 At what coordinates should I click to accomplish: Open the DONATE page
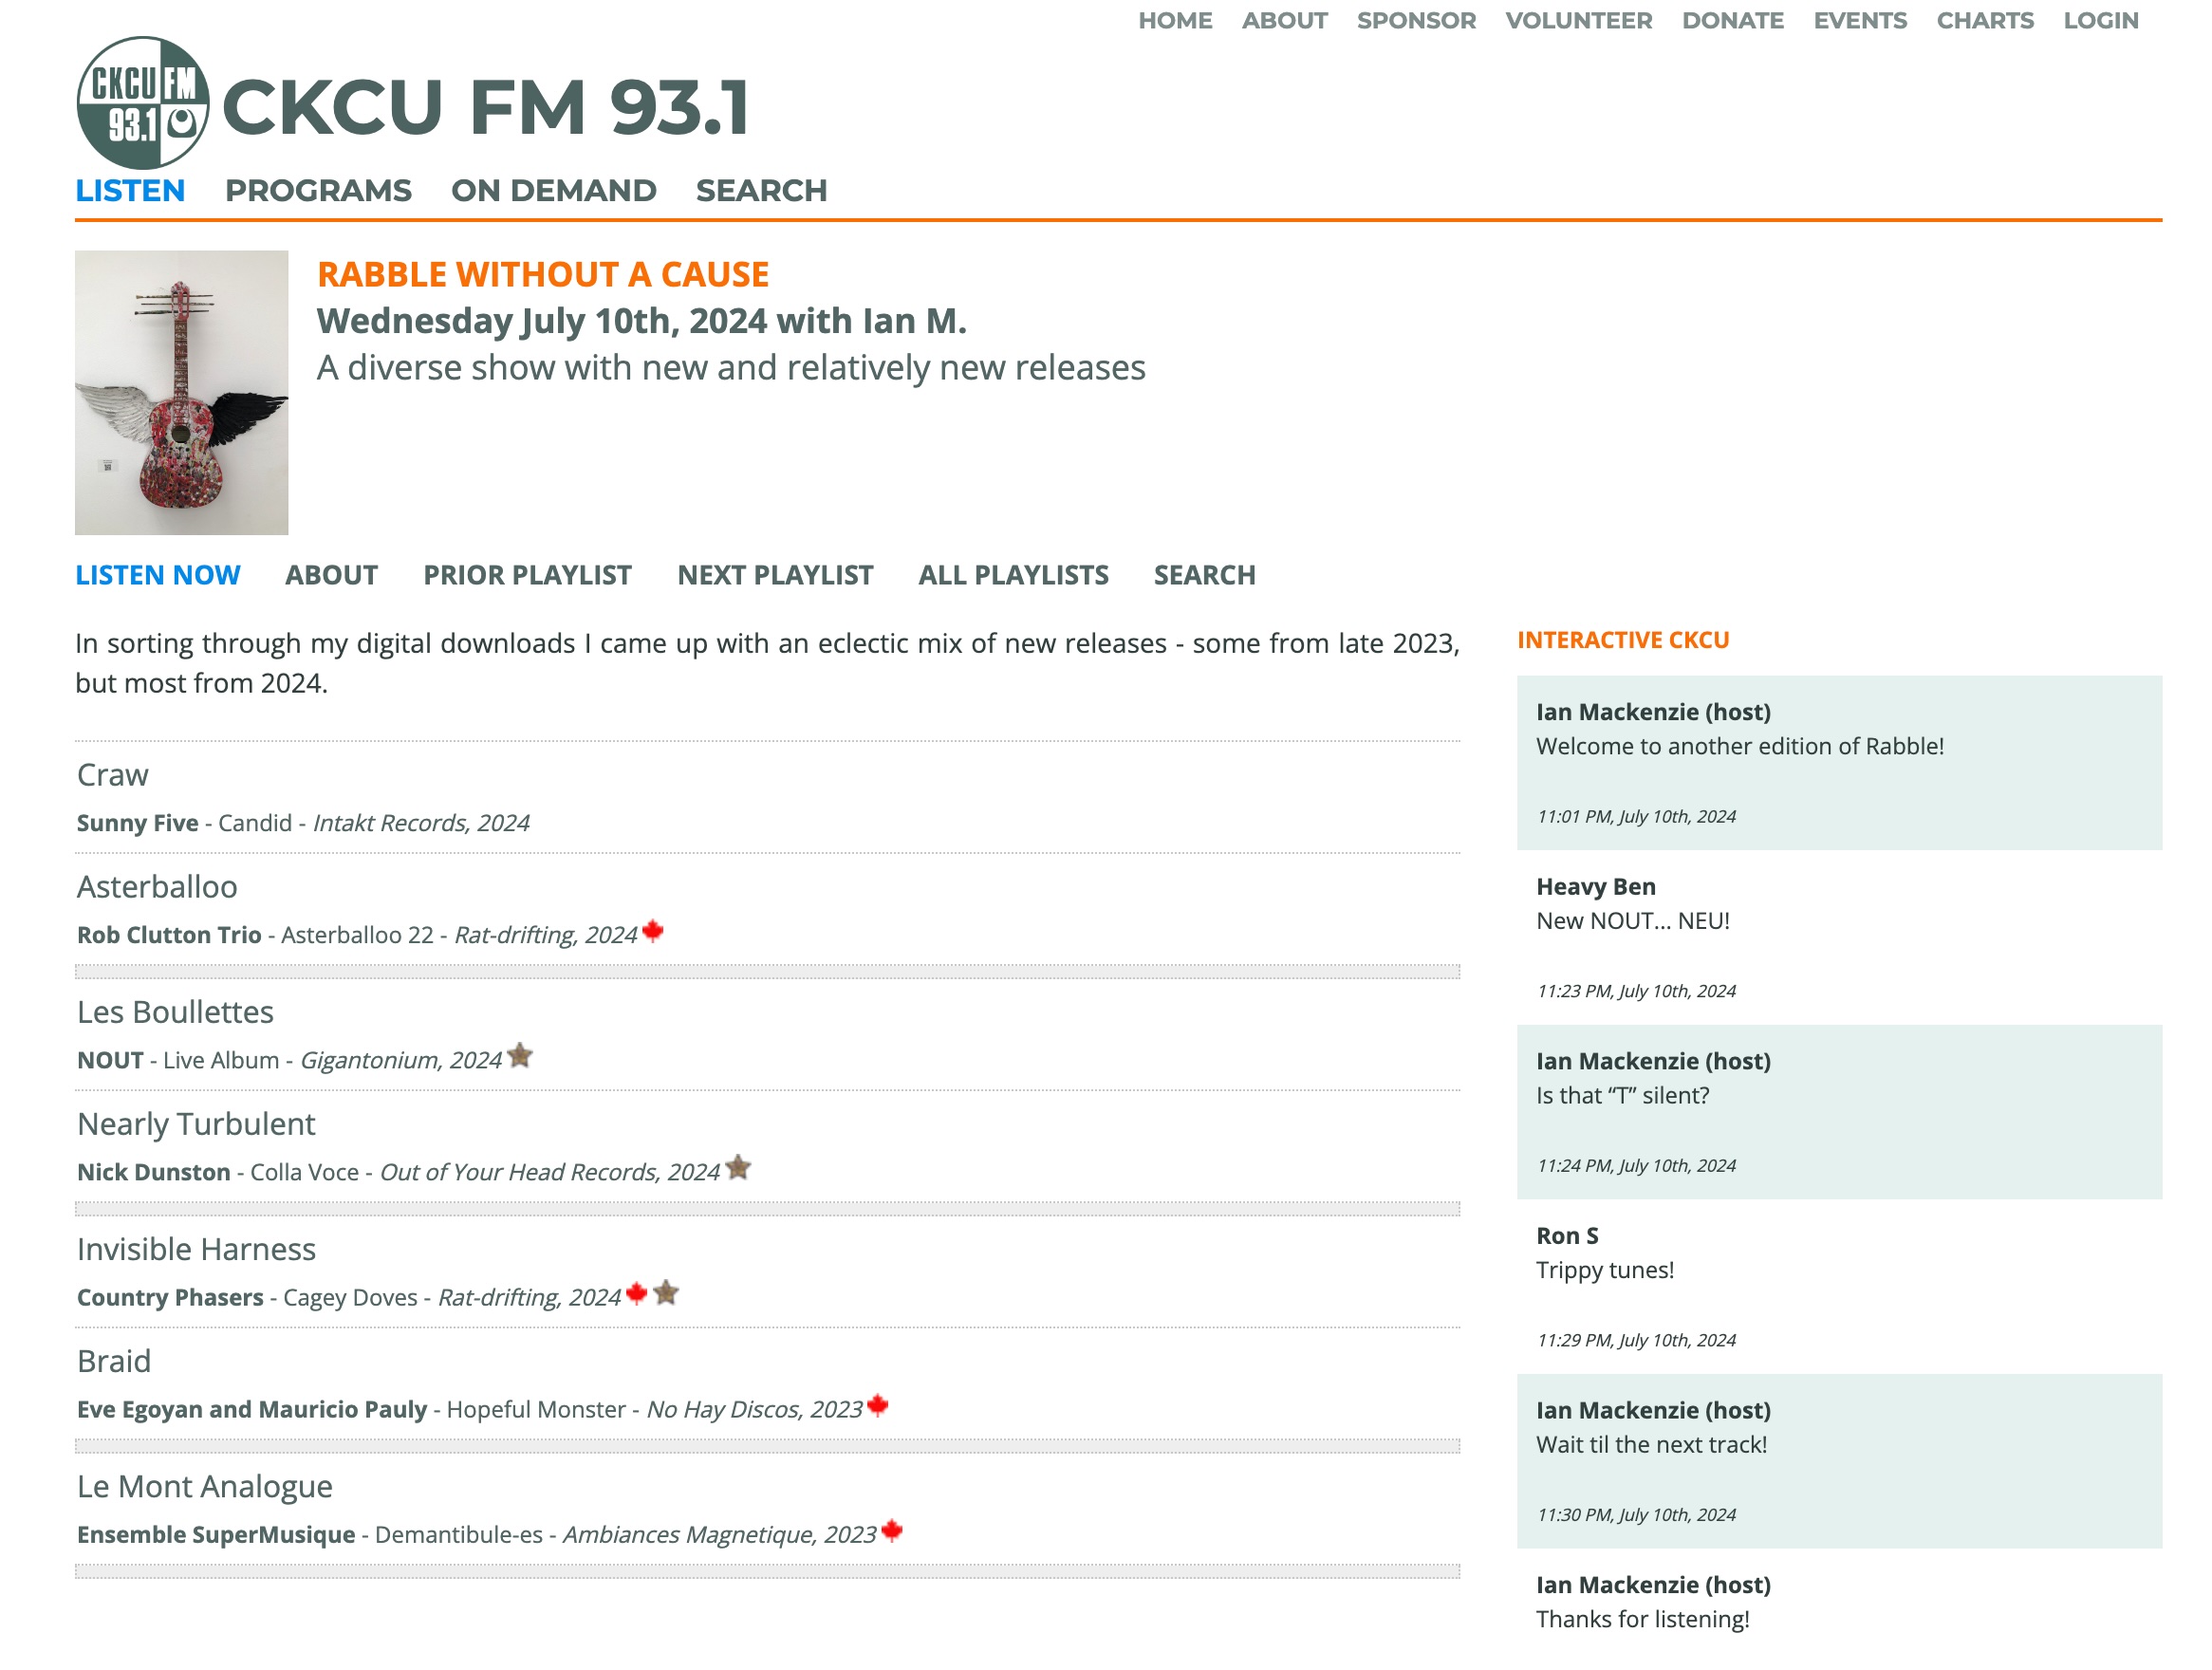[x=1732, y=20]
